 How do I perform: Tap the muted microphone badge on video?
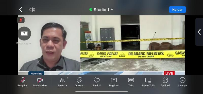[21, 20]
